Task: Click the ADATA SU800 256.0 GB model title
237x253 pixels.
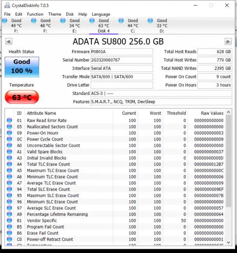Action: (x=118, y=42)
